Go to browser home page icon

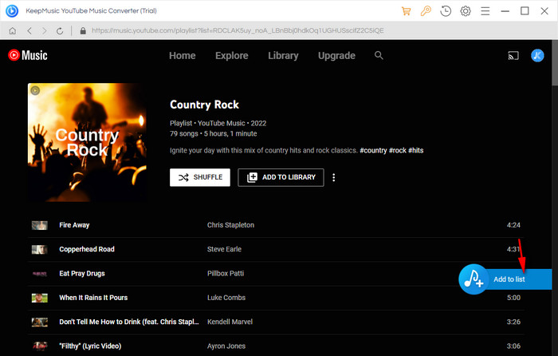13,30
